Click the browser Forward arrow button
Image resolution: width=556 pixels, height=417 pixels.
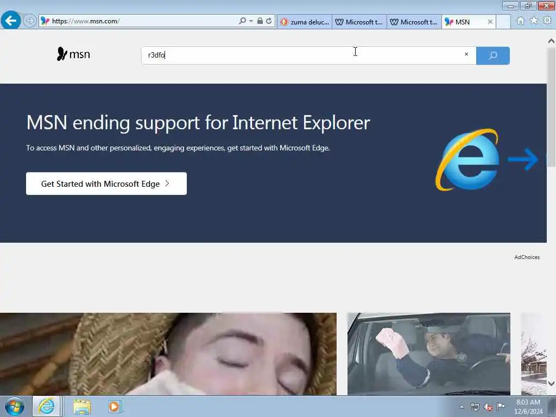30,21
